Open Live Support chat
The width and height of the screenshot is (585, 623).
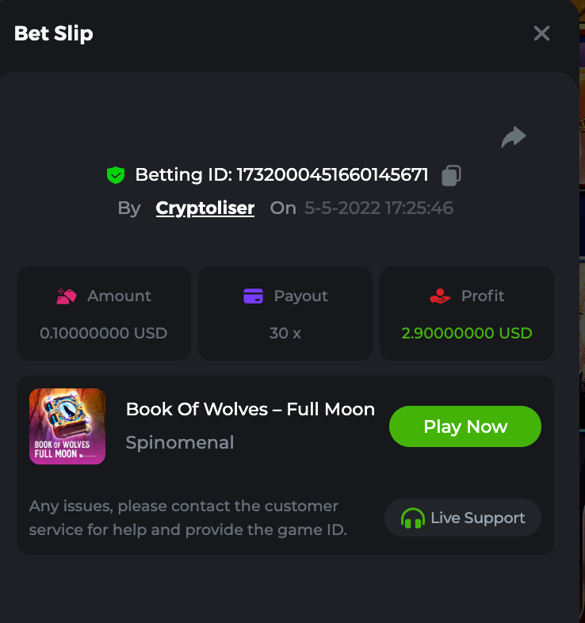tap(463, 518)
